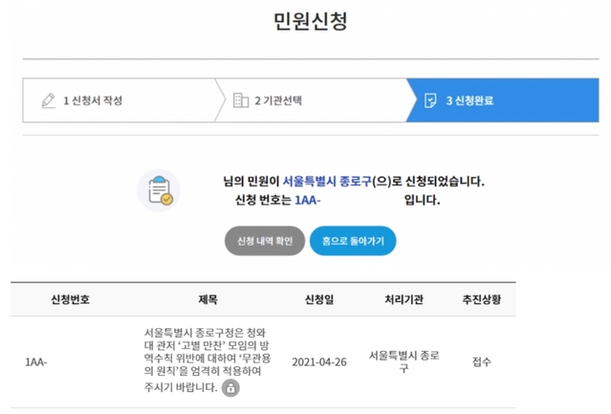Click the 서울특별시 종로구 agency cell
The height and width of the screenshot is (414, 611).
coord(404,361)
